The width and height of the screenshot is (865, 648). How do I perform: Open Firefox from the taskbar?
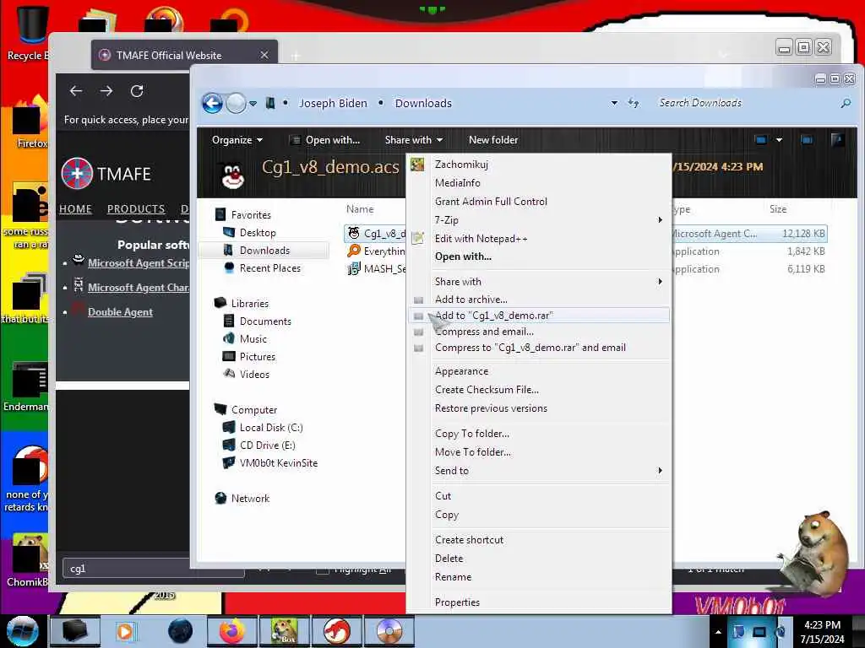[x=231, y=631]
